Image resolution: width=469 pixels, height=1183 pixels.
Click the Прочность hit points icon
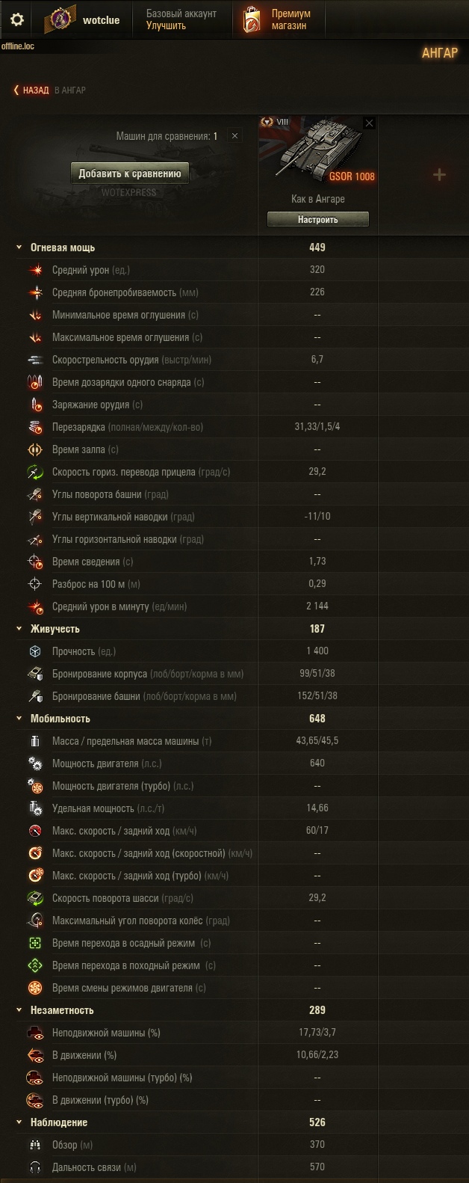35,651
